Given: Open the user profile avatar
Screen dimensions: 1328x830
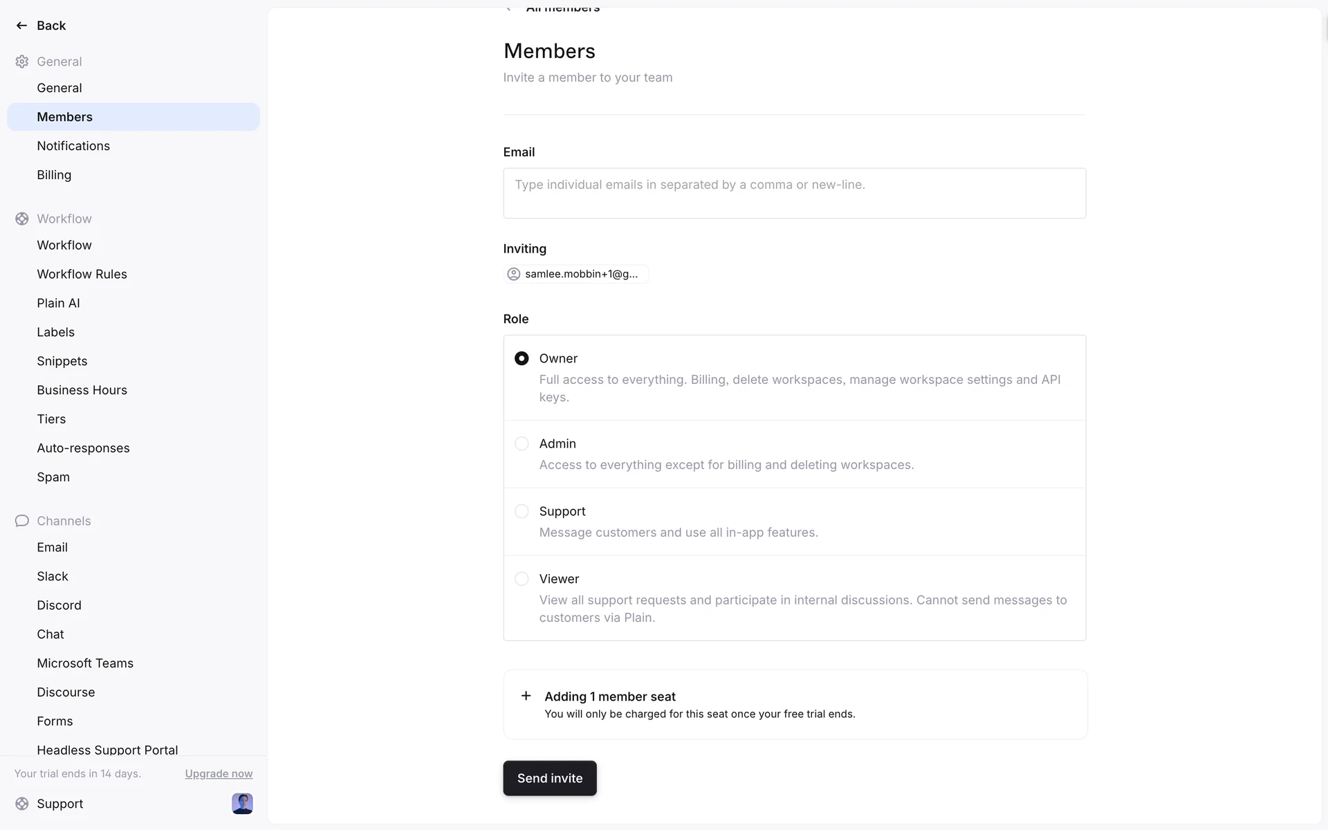Looking at the screenshot, I should pyautogui.click(x=242, y=804).
